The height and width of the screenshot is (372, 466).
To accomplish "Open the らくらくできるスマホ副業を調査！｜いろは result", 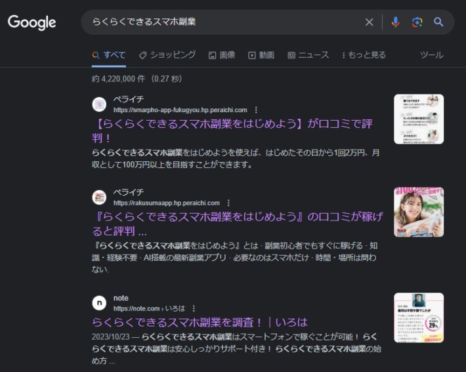I will (200, 322).
